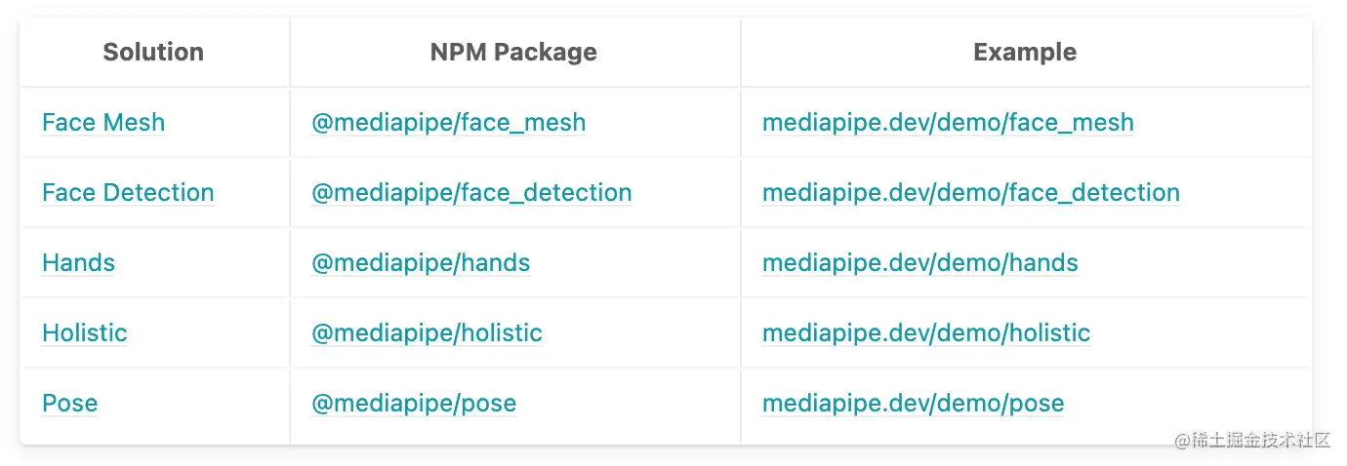Click the @mediapipe/pose package link

pos(414,404)
